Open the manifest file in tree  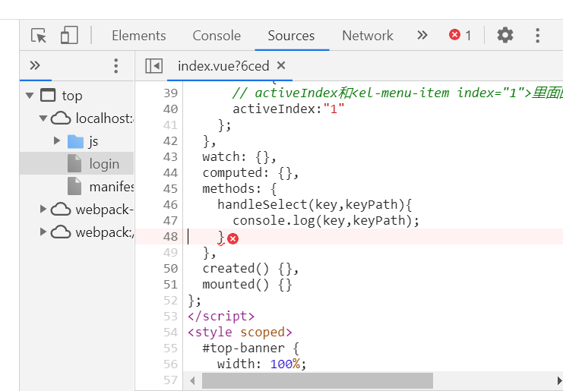pyautogui.click(x=100, y=187)
